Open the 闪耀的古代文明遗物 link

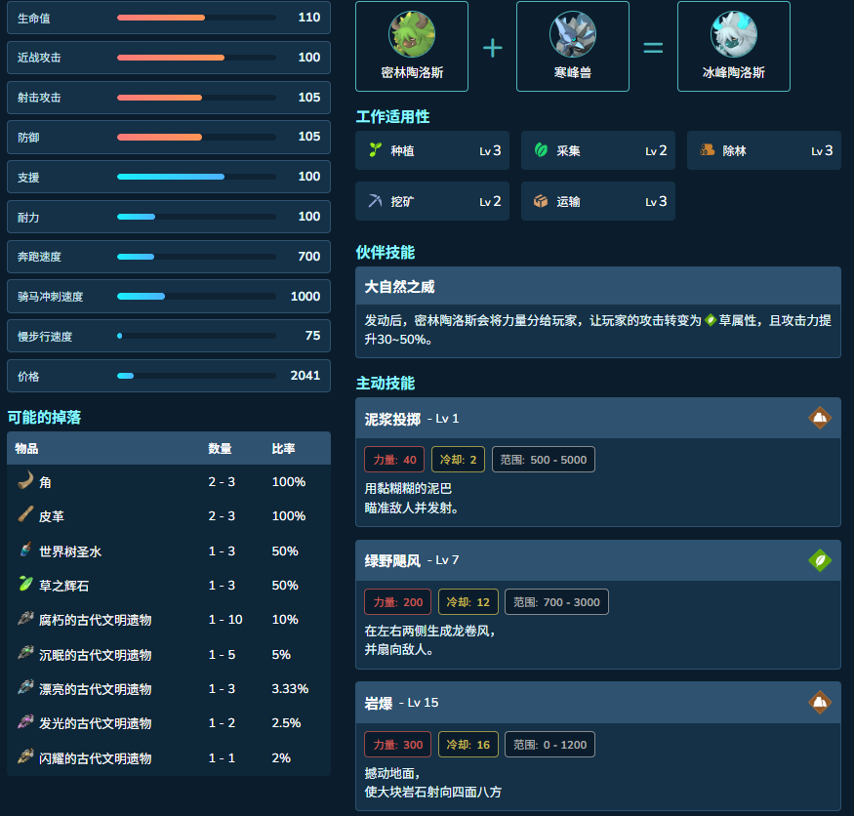click(96, 758)
